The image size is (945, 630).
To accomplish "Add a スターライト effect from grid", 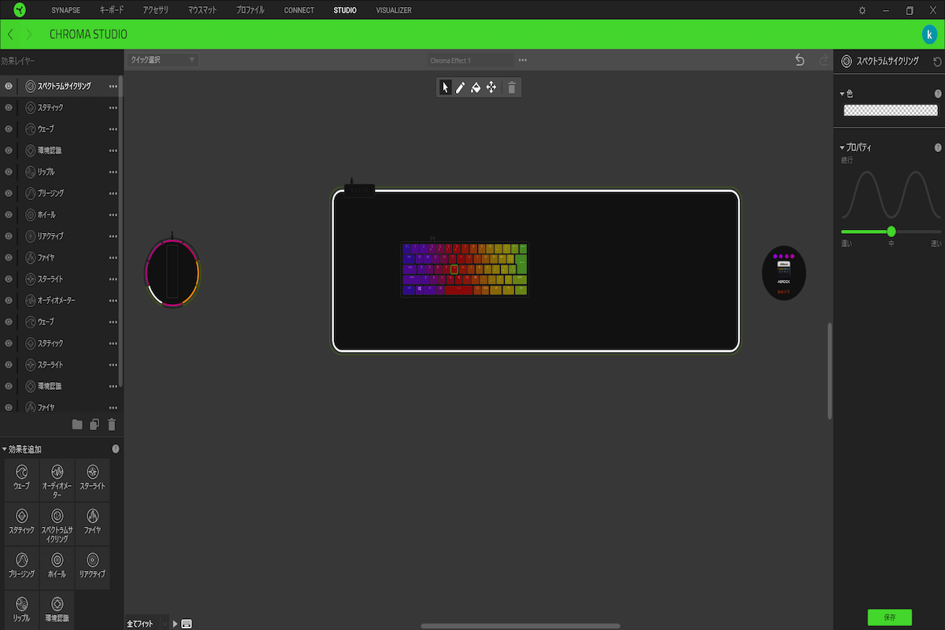I will coord(92,480).
